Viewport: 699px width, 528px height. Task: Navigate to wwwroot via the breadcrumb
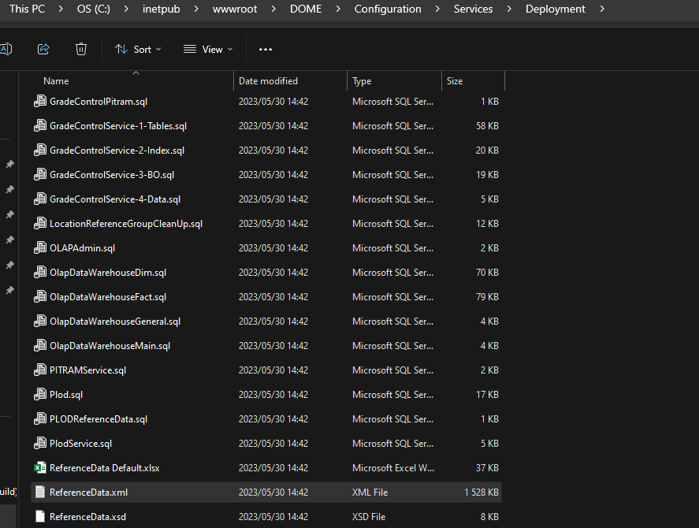click(236, 9)
